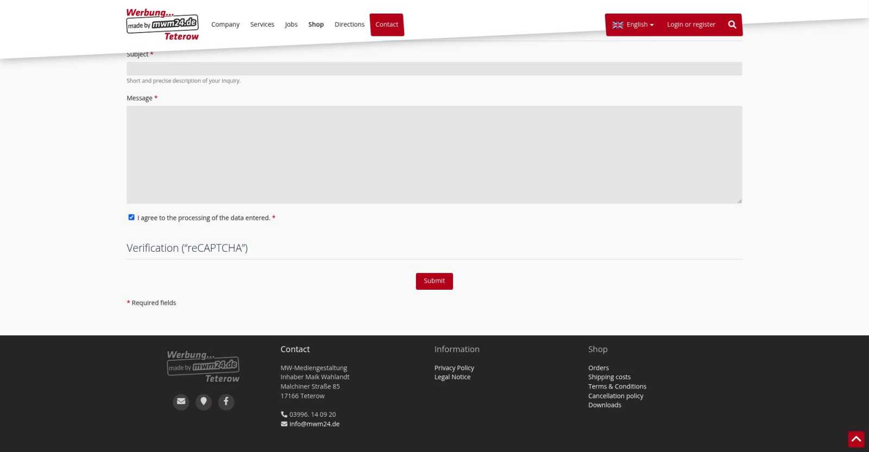This screenshot has height=452, width=869.
Task: Click Login or register link
Action: coord(691,24)
